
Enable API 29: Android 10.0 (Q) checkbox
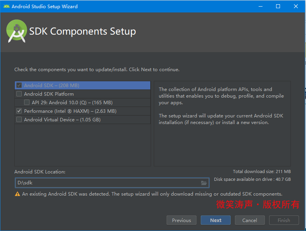[27, 102]
